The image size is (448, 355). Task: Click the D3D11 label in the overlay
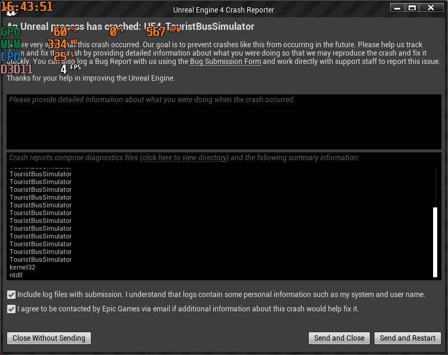[17, 69]
